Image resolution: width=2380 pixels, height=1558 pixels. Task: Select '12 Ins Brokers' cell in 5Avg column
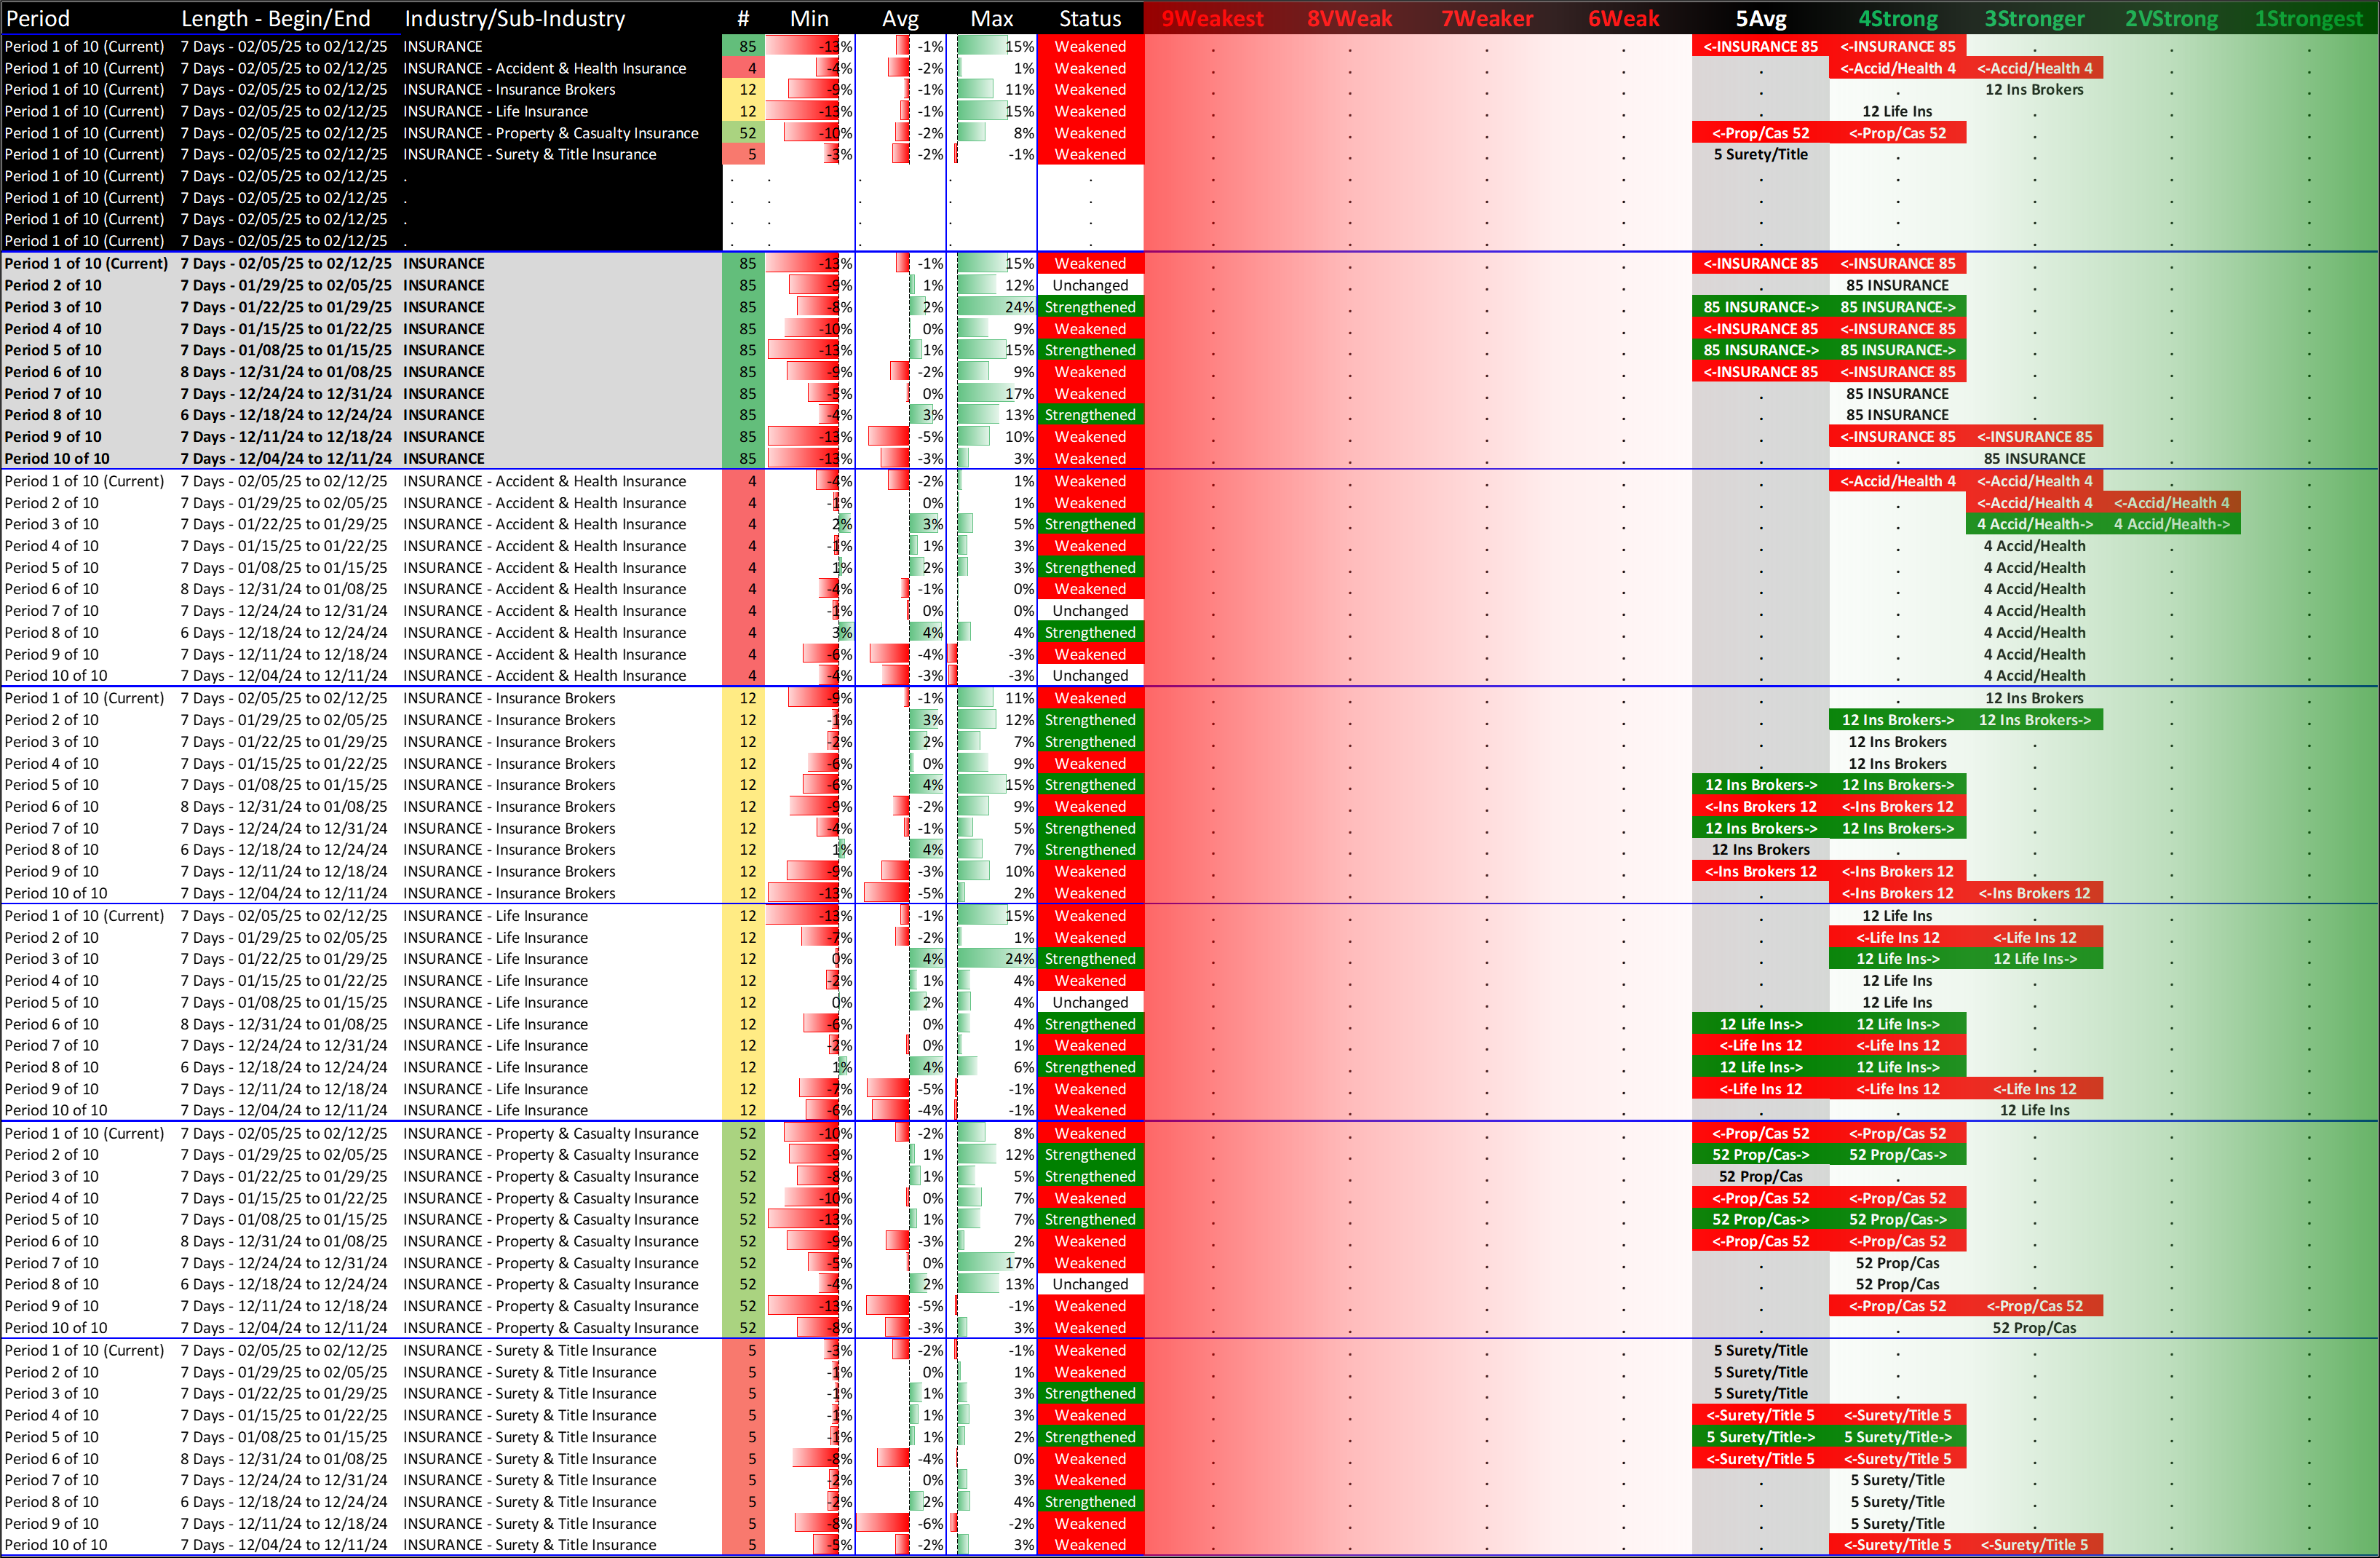tap(1760, 850)
